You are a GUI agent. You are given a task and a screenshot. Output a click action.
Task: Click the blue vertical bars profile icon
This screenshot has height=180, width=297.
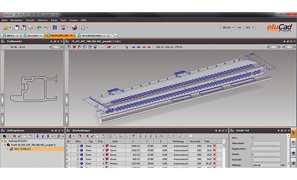55,27
